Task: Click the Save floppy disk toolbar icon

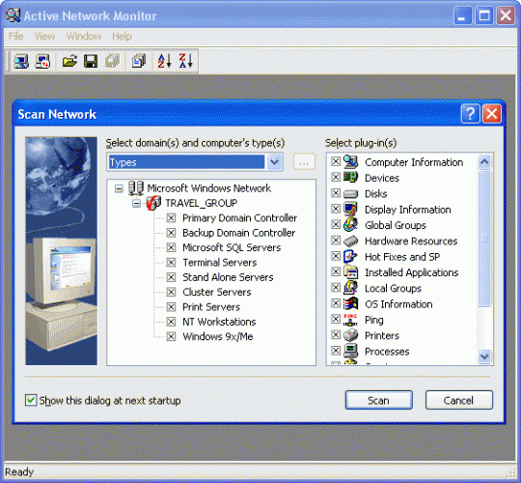Action: 91,61
